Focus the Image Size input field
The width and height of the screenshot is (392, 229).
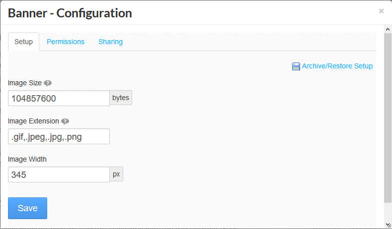pyautogui.click(x=59, y=98)
